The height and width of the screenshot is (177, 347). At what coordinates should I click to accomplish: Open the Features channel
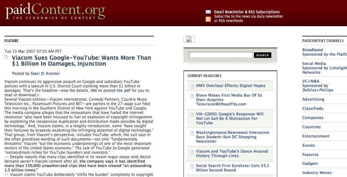[310, 155]
